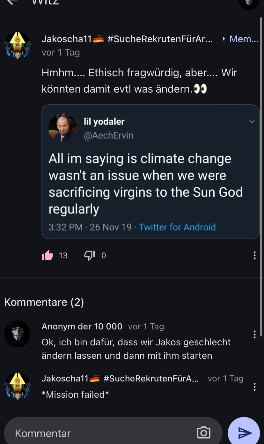Attach a photo with camera icon
This screenshot has width=264, height=444.
[x=203, y=433]
